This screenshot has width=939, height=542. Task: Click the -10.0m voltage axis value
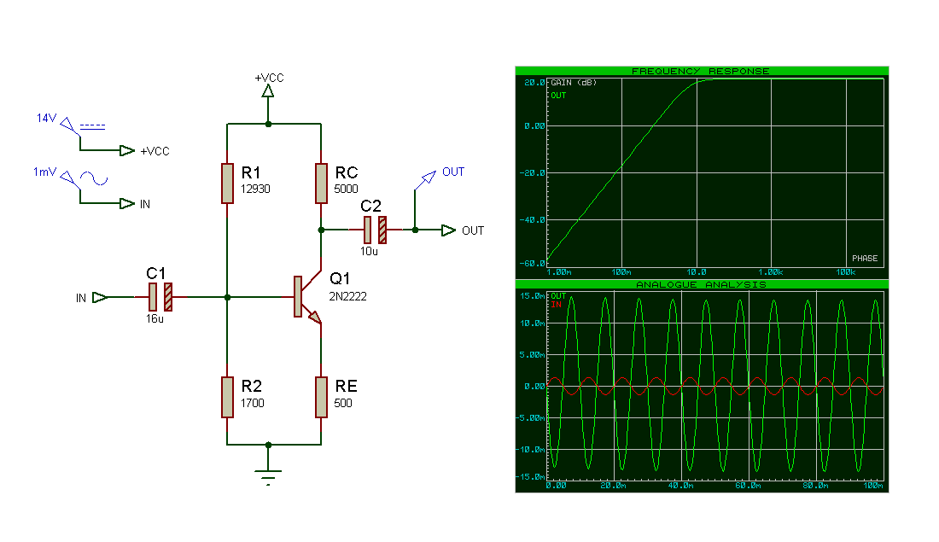pos(531,449)
